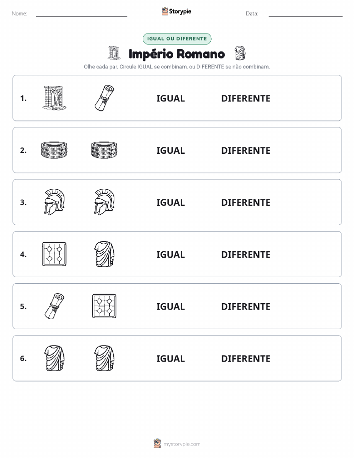Click the left Roman helmet in row 3
The width and height of the screenshot is (354, 458).
[x=54, y=202]
